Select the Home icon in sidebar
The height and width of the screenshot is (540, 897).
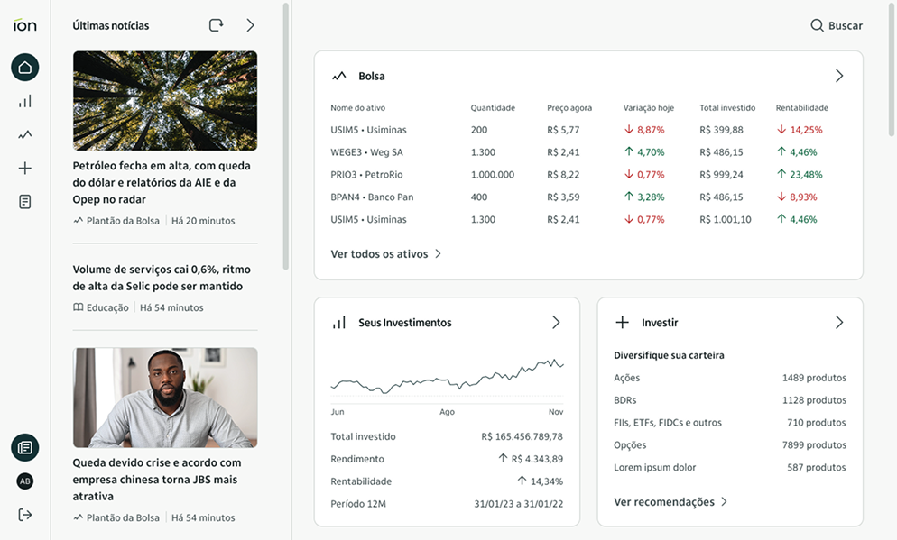[x=24, y=67]
